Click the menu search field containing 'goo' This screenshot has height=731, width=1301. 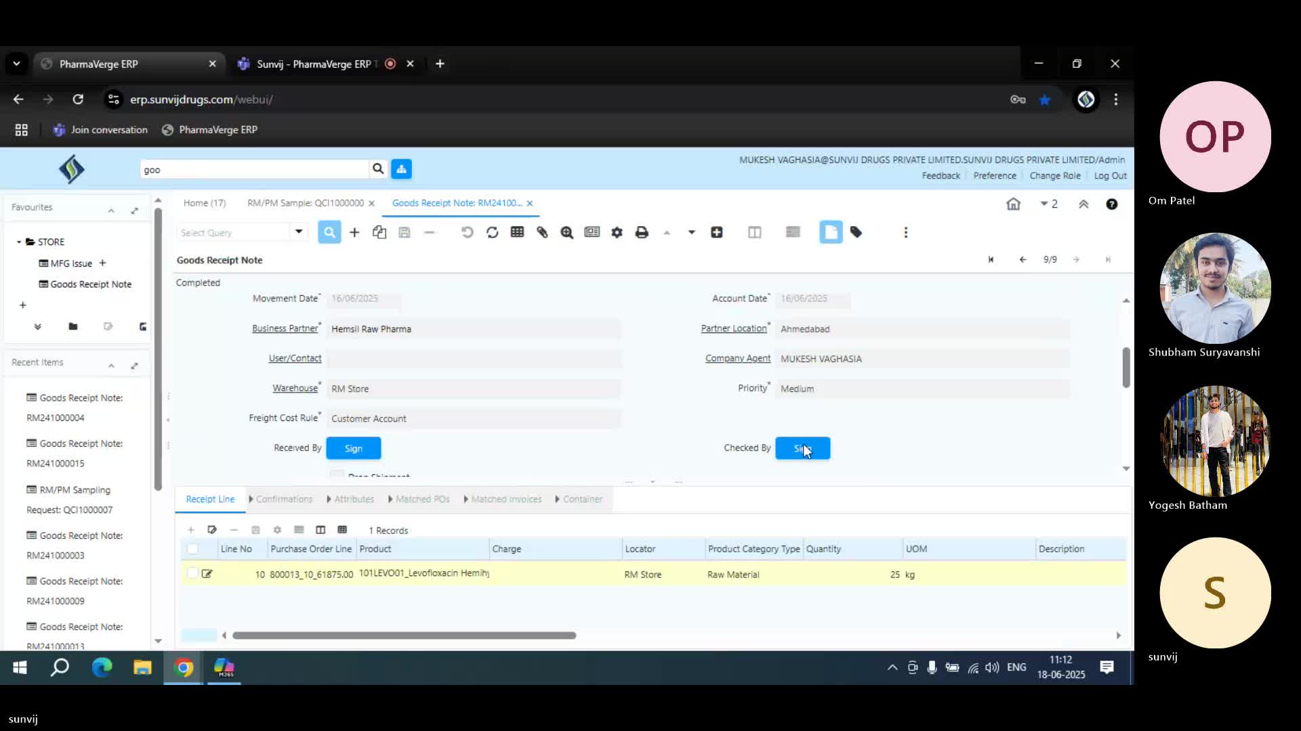[x=254, y=169]
